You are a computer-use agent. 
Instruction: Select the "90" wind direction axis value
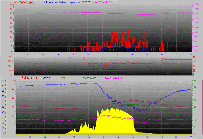click(x=10, y=71)
